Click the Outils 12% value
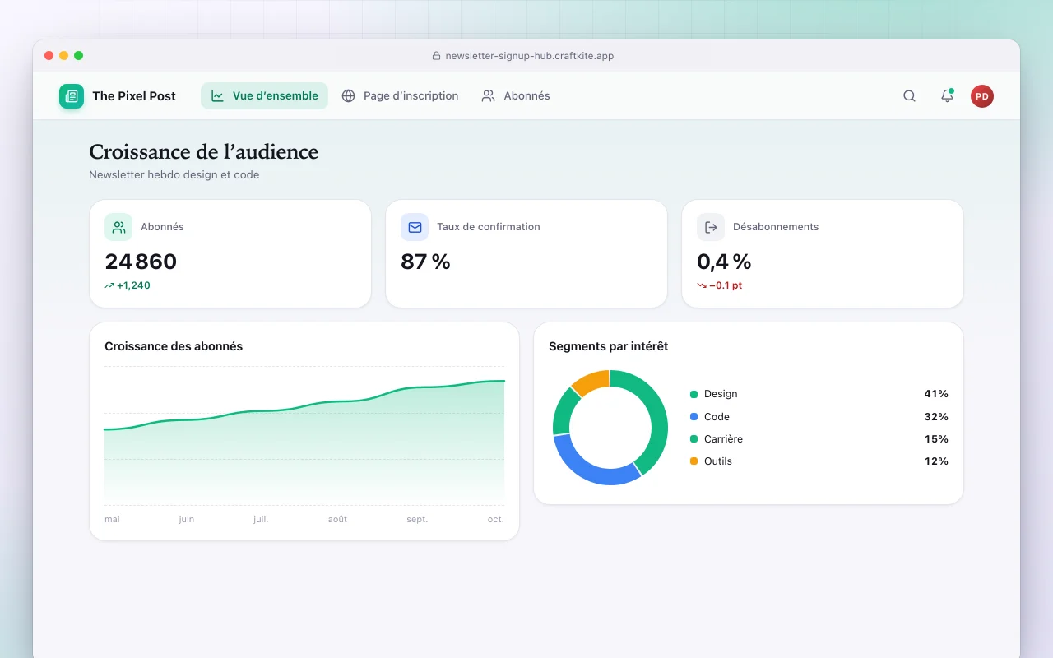 pos(936,461)
